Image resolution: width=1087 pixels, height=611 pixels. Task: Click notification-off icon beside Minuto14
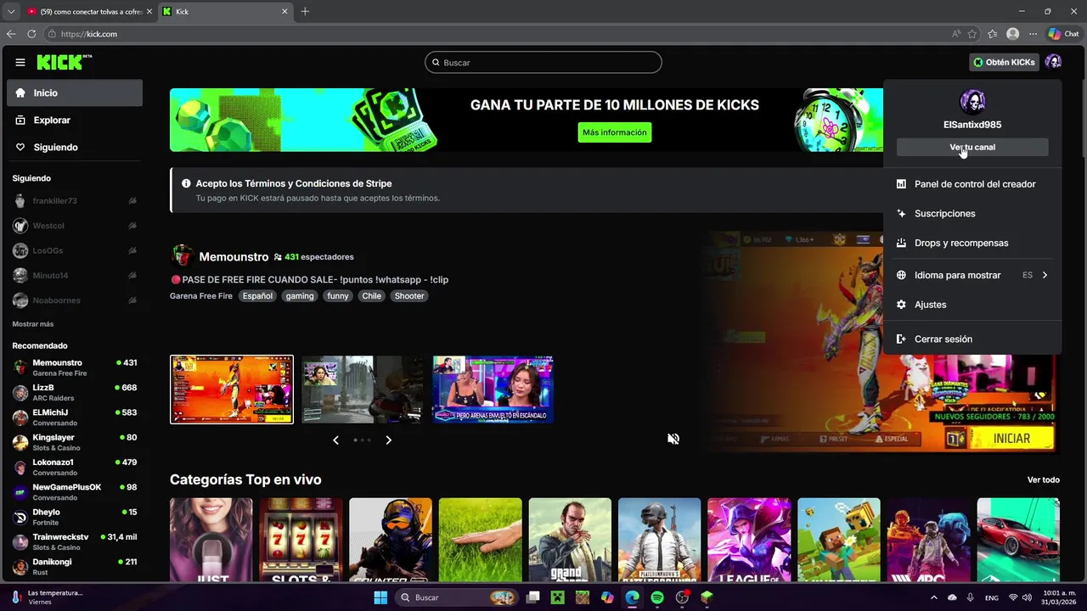(132, 275)
